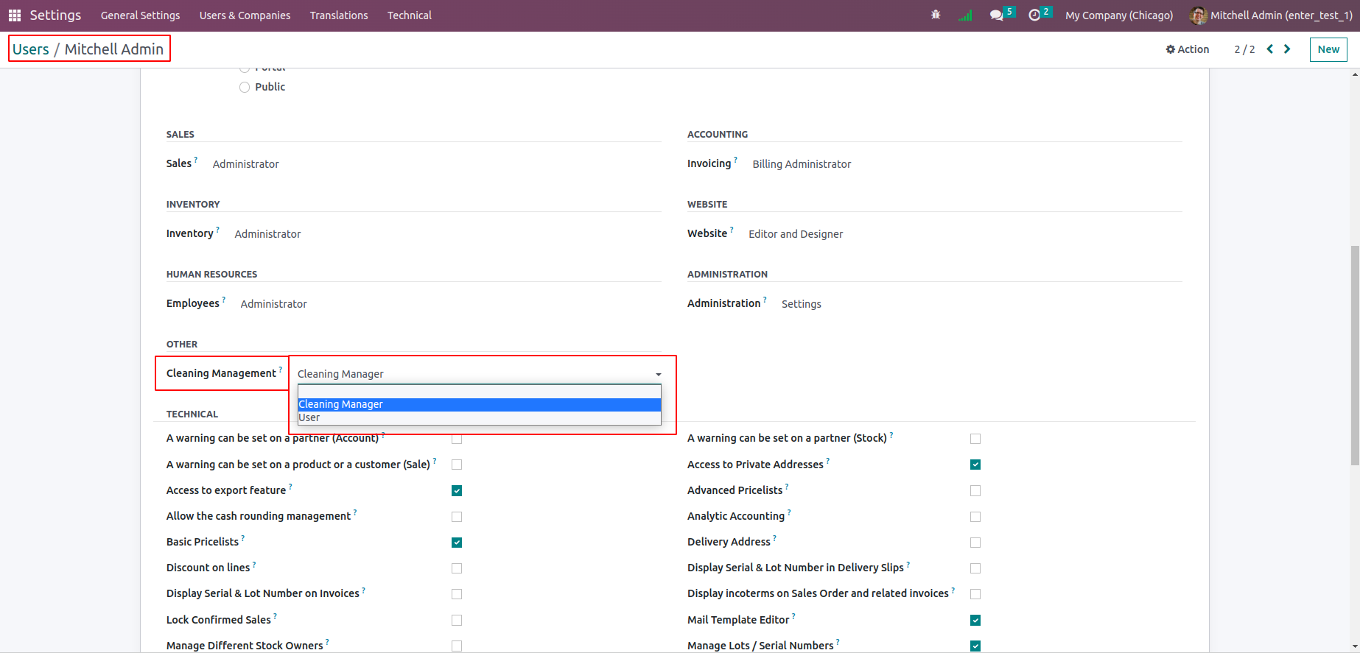Enable Display Serial & Lot Number on Invoices

(457, 594)
